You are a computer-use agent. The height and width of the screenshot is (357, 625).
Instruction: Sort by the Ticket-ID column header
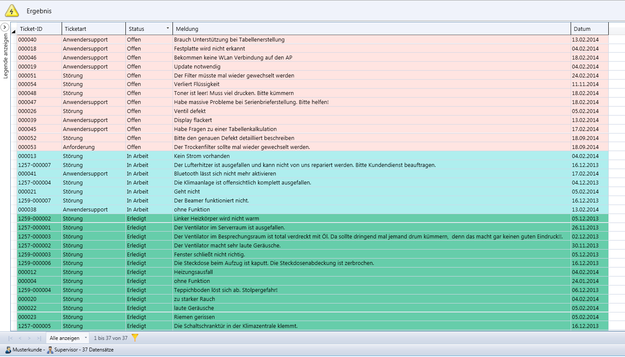point(39,29)
